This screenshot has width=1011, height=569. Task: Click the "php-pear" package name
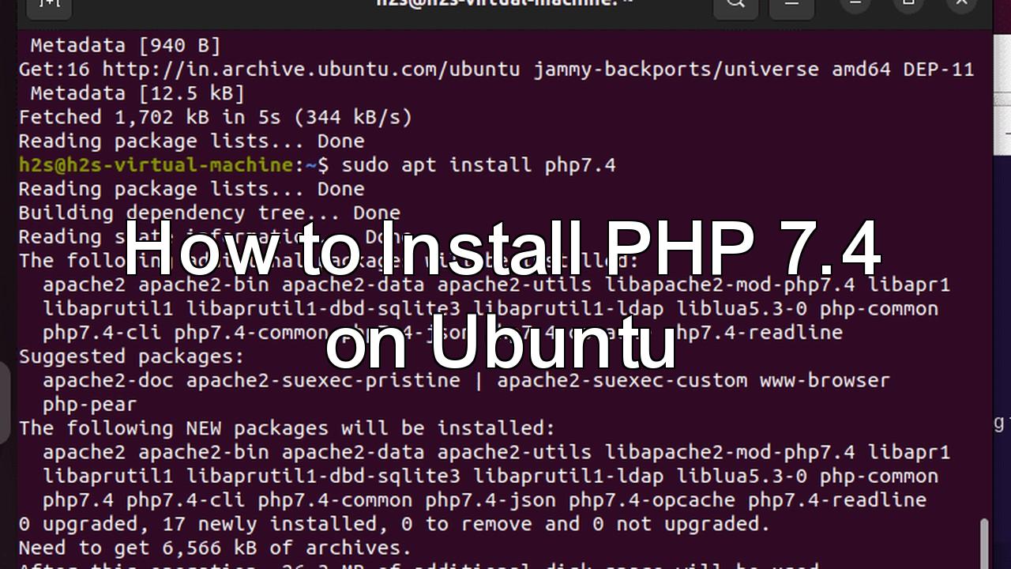tap(89, 405)
